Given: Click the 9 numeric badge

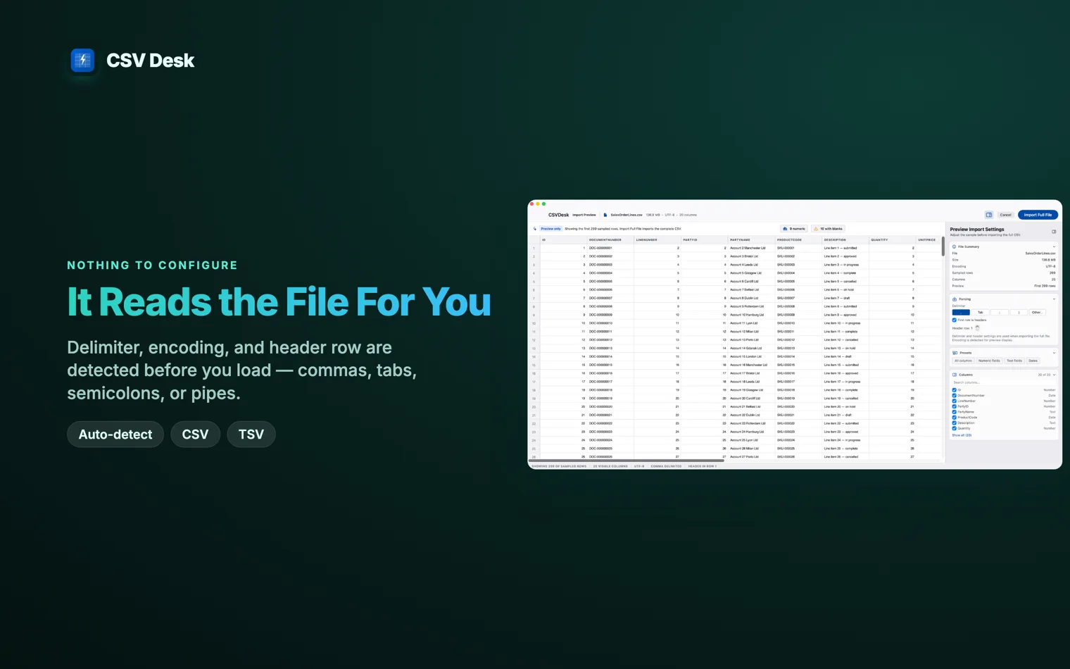Looking at the screenshot, I should 794,229.
